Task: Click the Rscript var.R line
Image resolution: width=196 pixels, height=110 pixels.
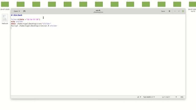Action: click(34, 26)
